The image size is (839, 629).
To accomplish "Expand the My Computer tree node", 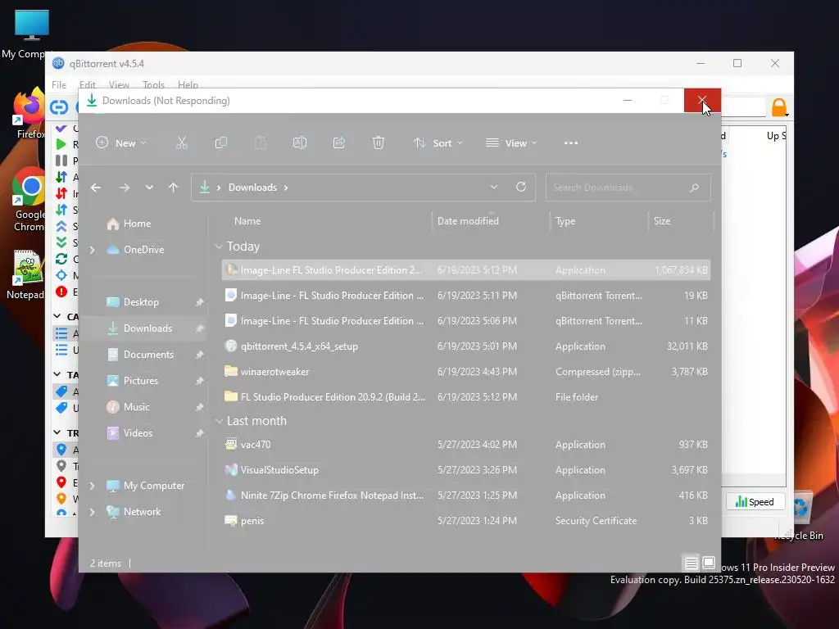I will (x=93, y=486).
